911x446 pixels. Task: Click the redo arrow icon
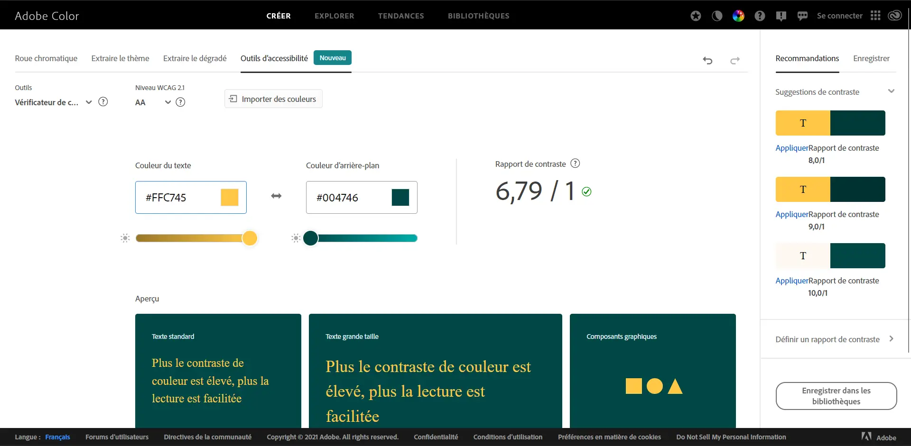coord(734,60)
